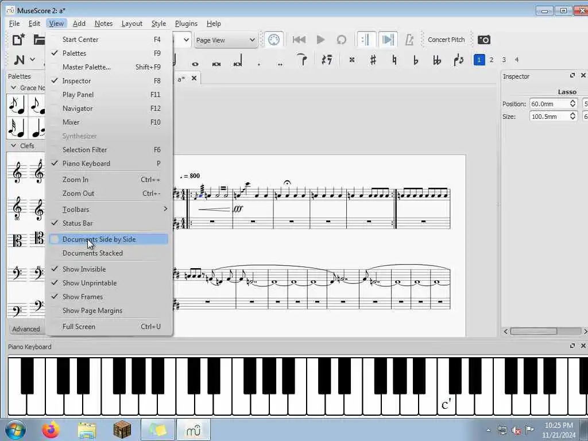Toggle loop playback icon
This screenshot has width=588, height=441.
tap(341, 40)
